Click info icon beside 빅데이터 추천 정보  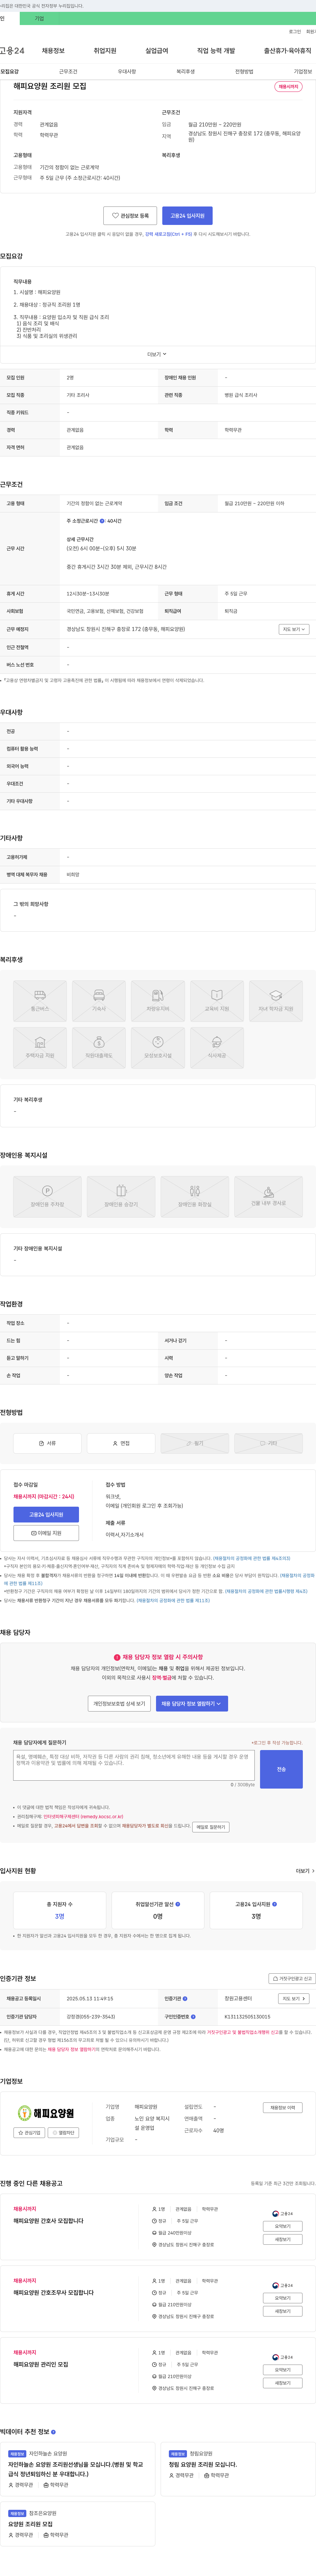pyautogui.click(x=53, y=2432)
